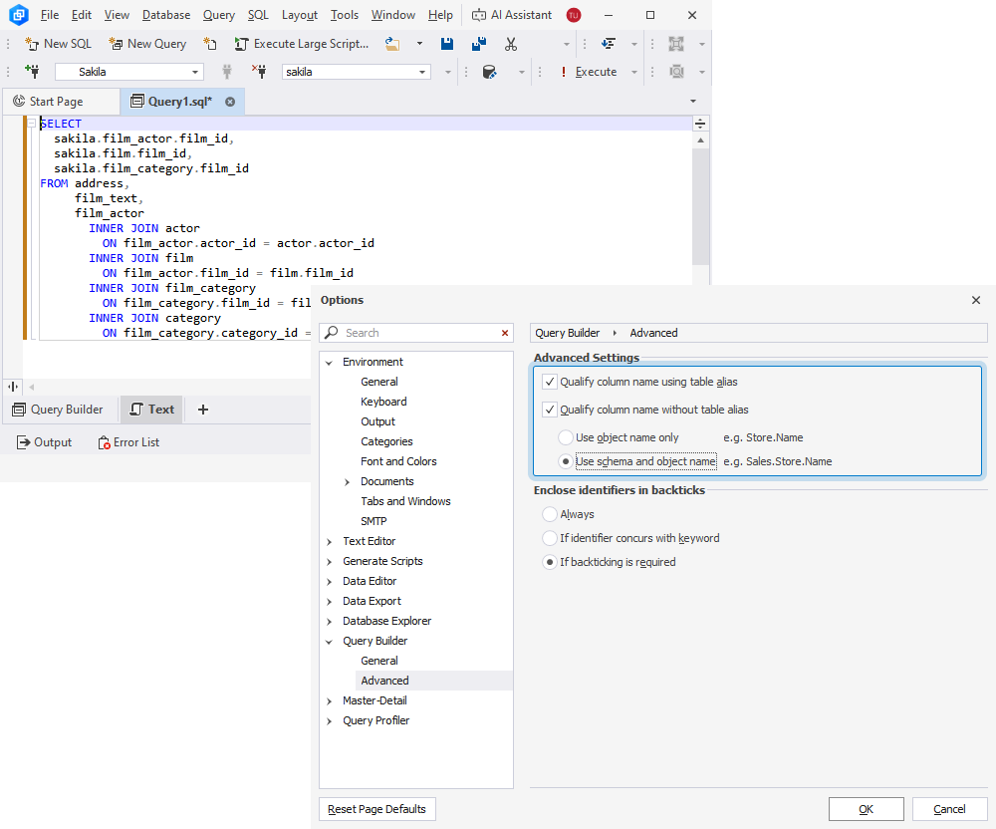Expand the Text Editor options category
Image resolution: width=996 pixels, height=829 pixels.
point(330,540)
